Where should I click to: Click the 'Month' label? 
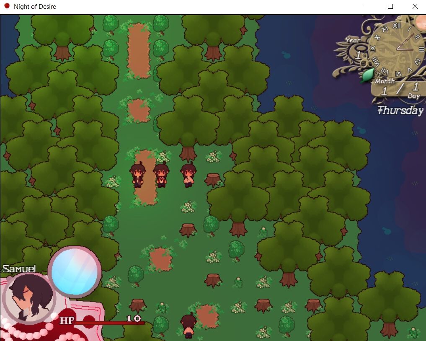[x=385, y=81]
